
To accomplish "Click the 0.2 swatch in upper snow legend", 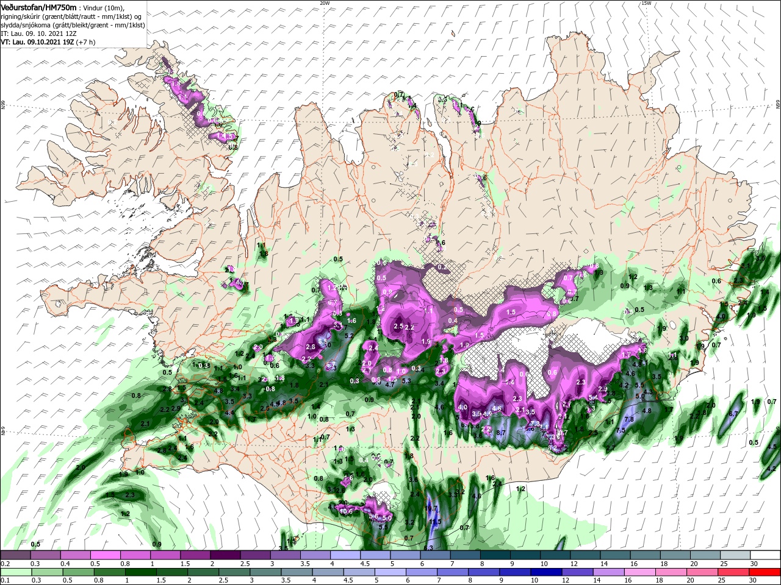I will click(16, 555).
